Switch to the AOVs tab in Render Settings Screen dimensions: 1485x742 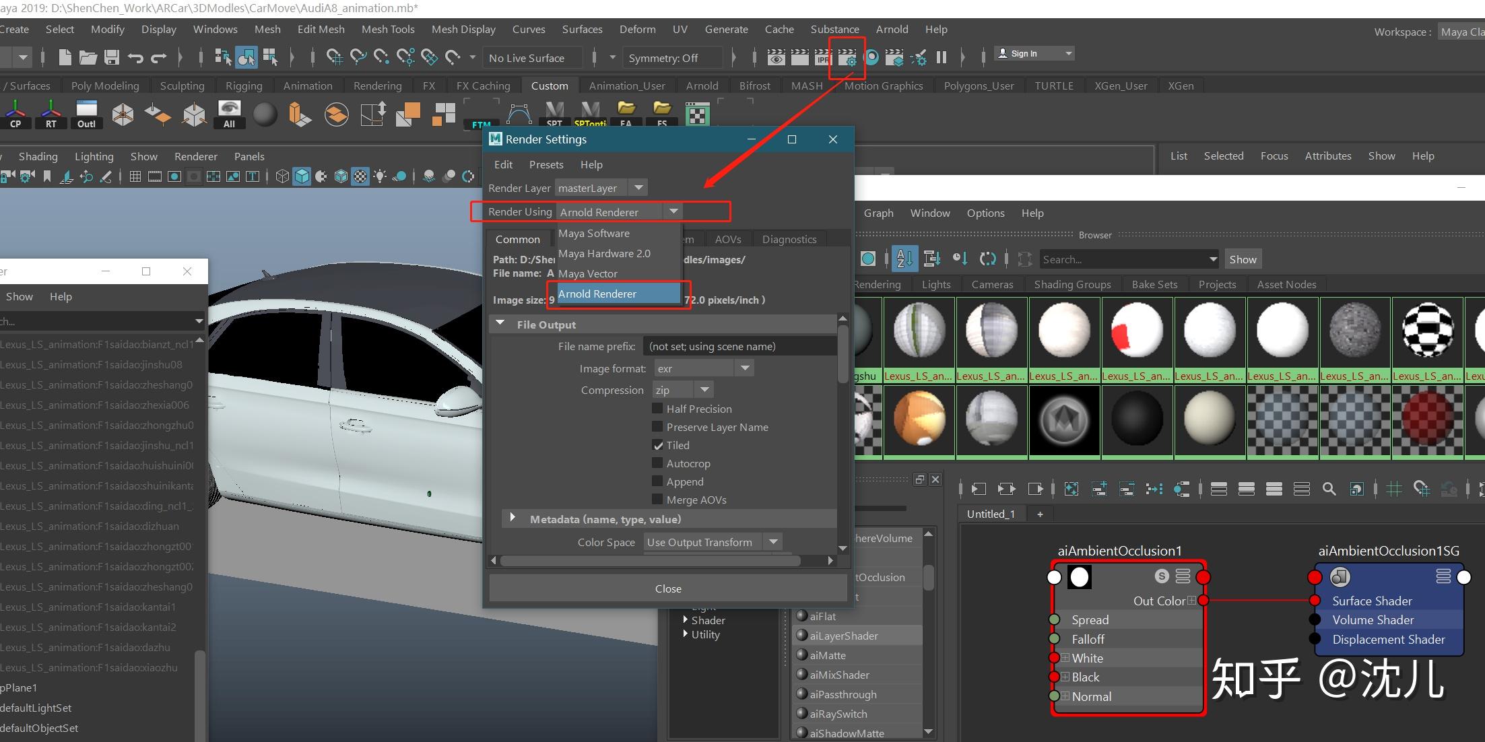pos(728,238)
